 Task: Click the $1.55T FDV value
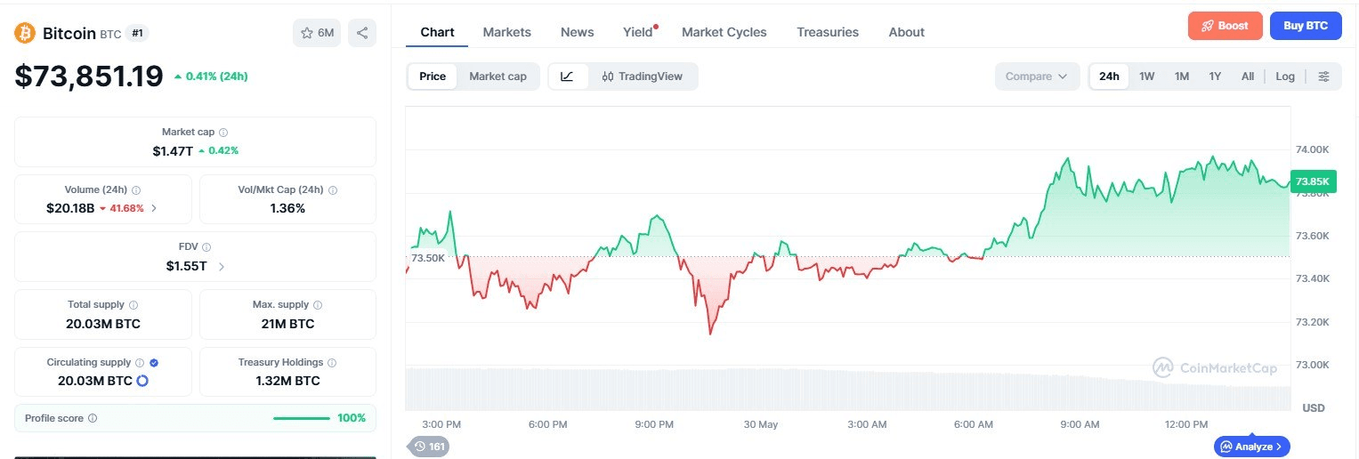(x=186, y=266)
